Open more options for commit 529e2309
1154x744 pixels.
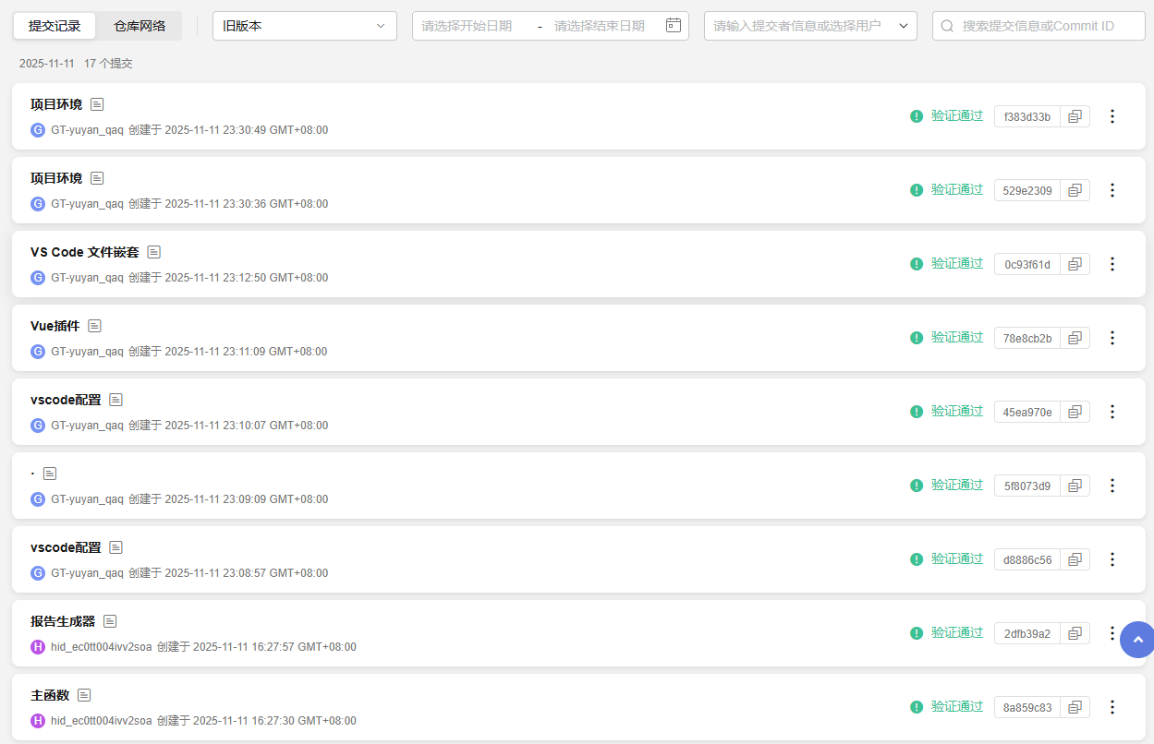pyautogui.click(x=1112, y=190)
